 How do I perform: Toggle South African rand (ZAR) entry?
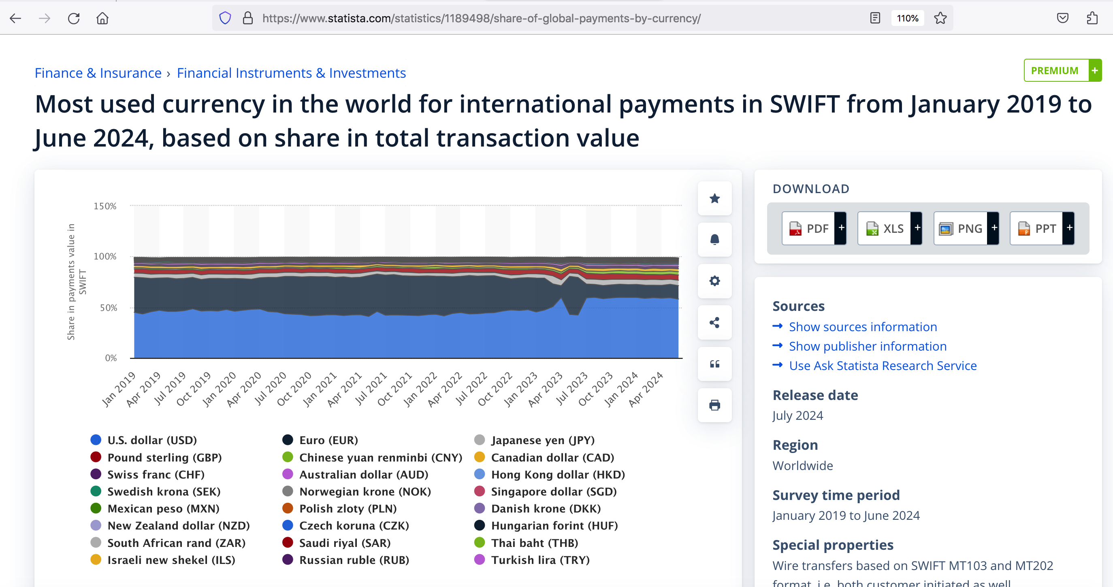click(168, 543)
